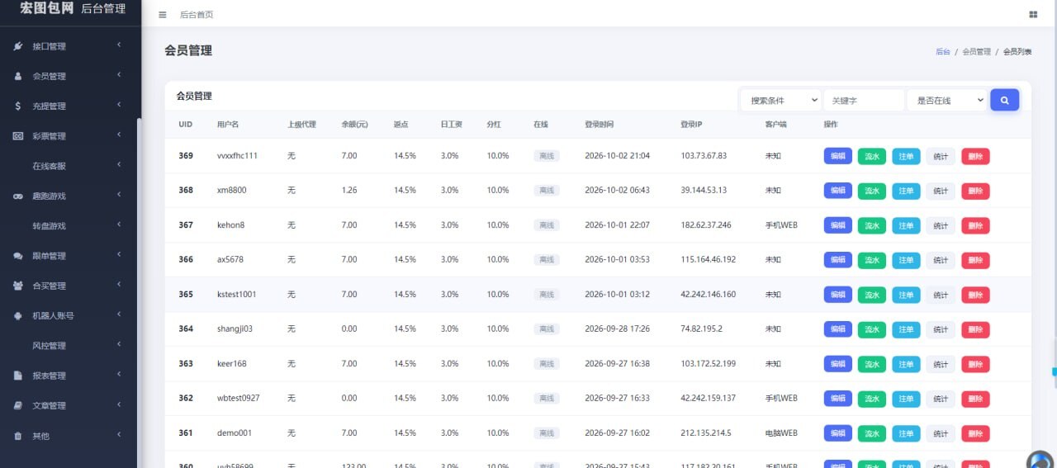Click 编辑 button for user vvxxfhc111

point(837,156)
